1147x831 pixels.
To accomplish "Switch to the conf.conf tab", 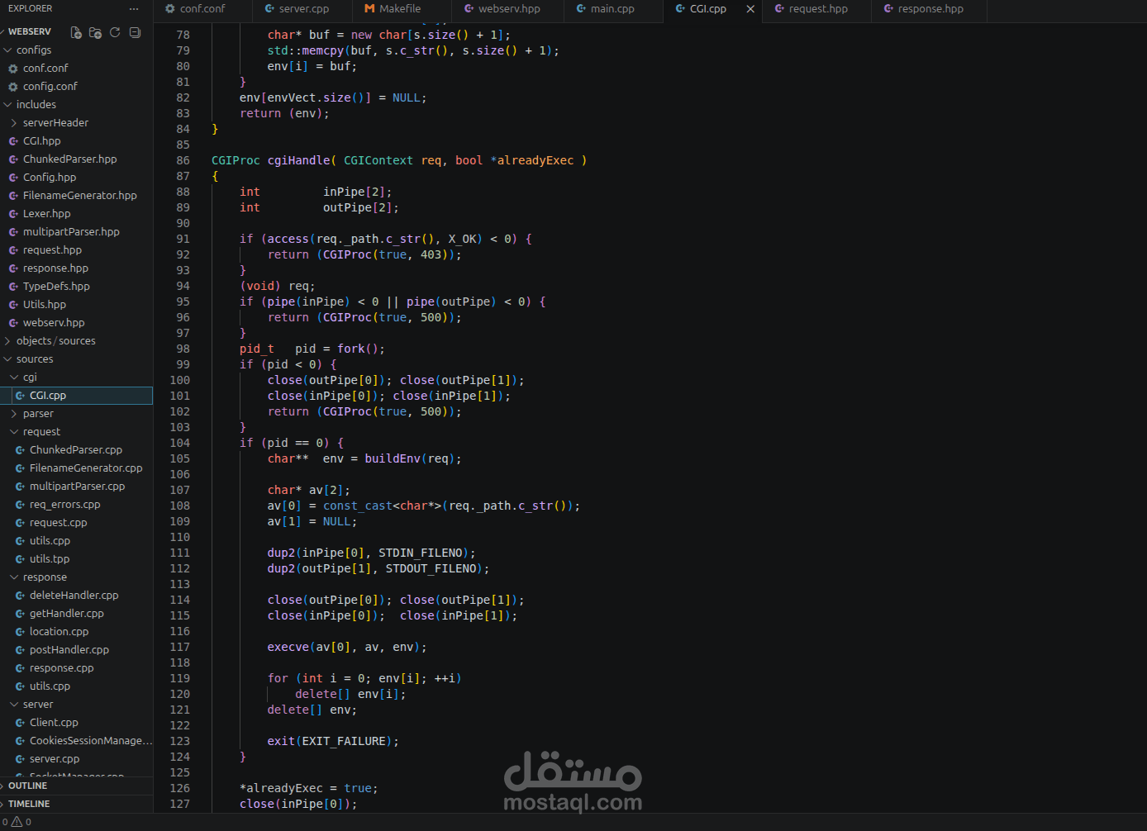I will (x=202, y=9).
